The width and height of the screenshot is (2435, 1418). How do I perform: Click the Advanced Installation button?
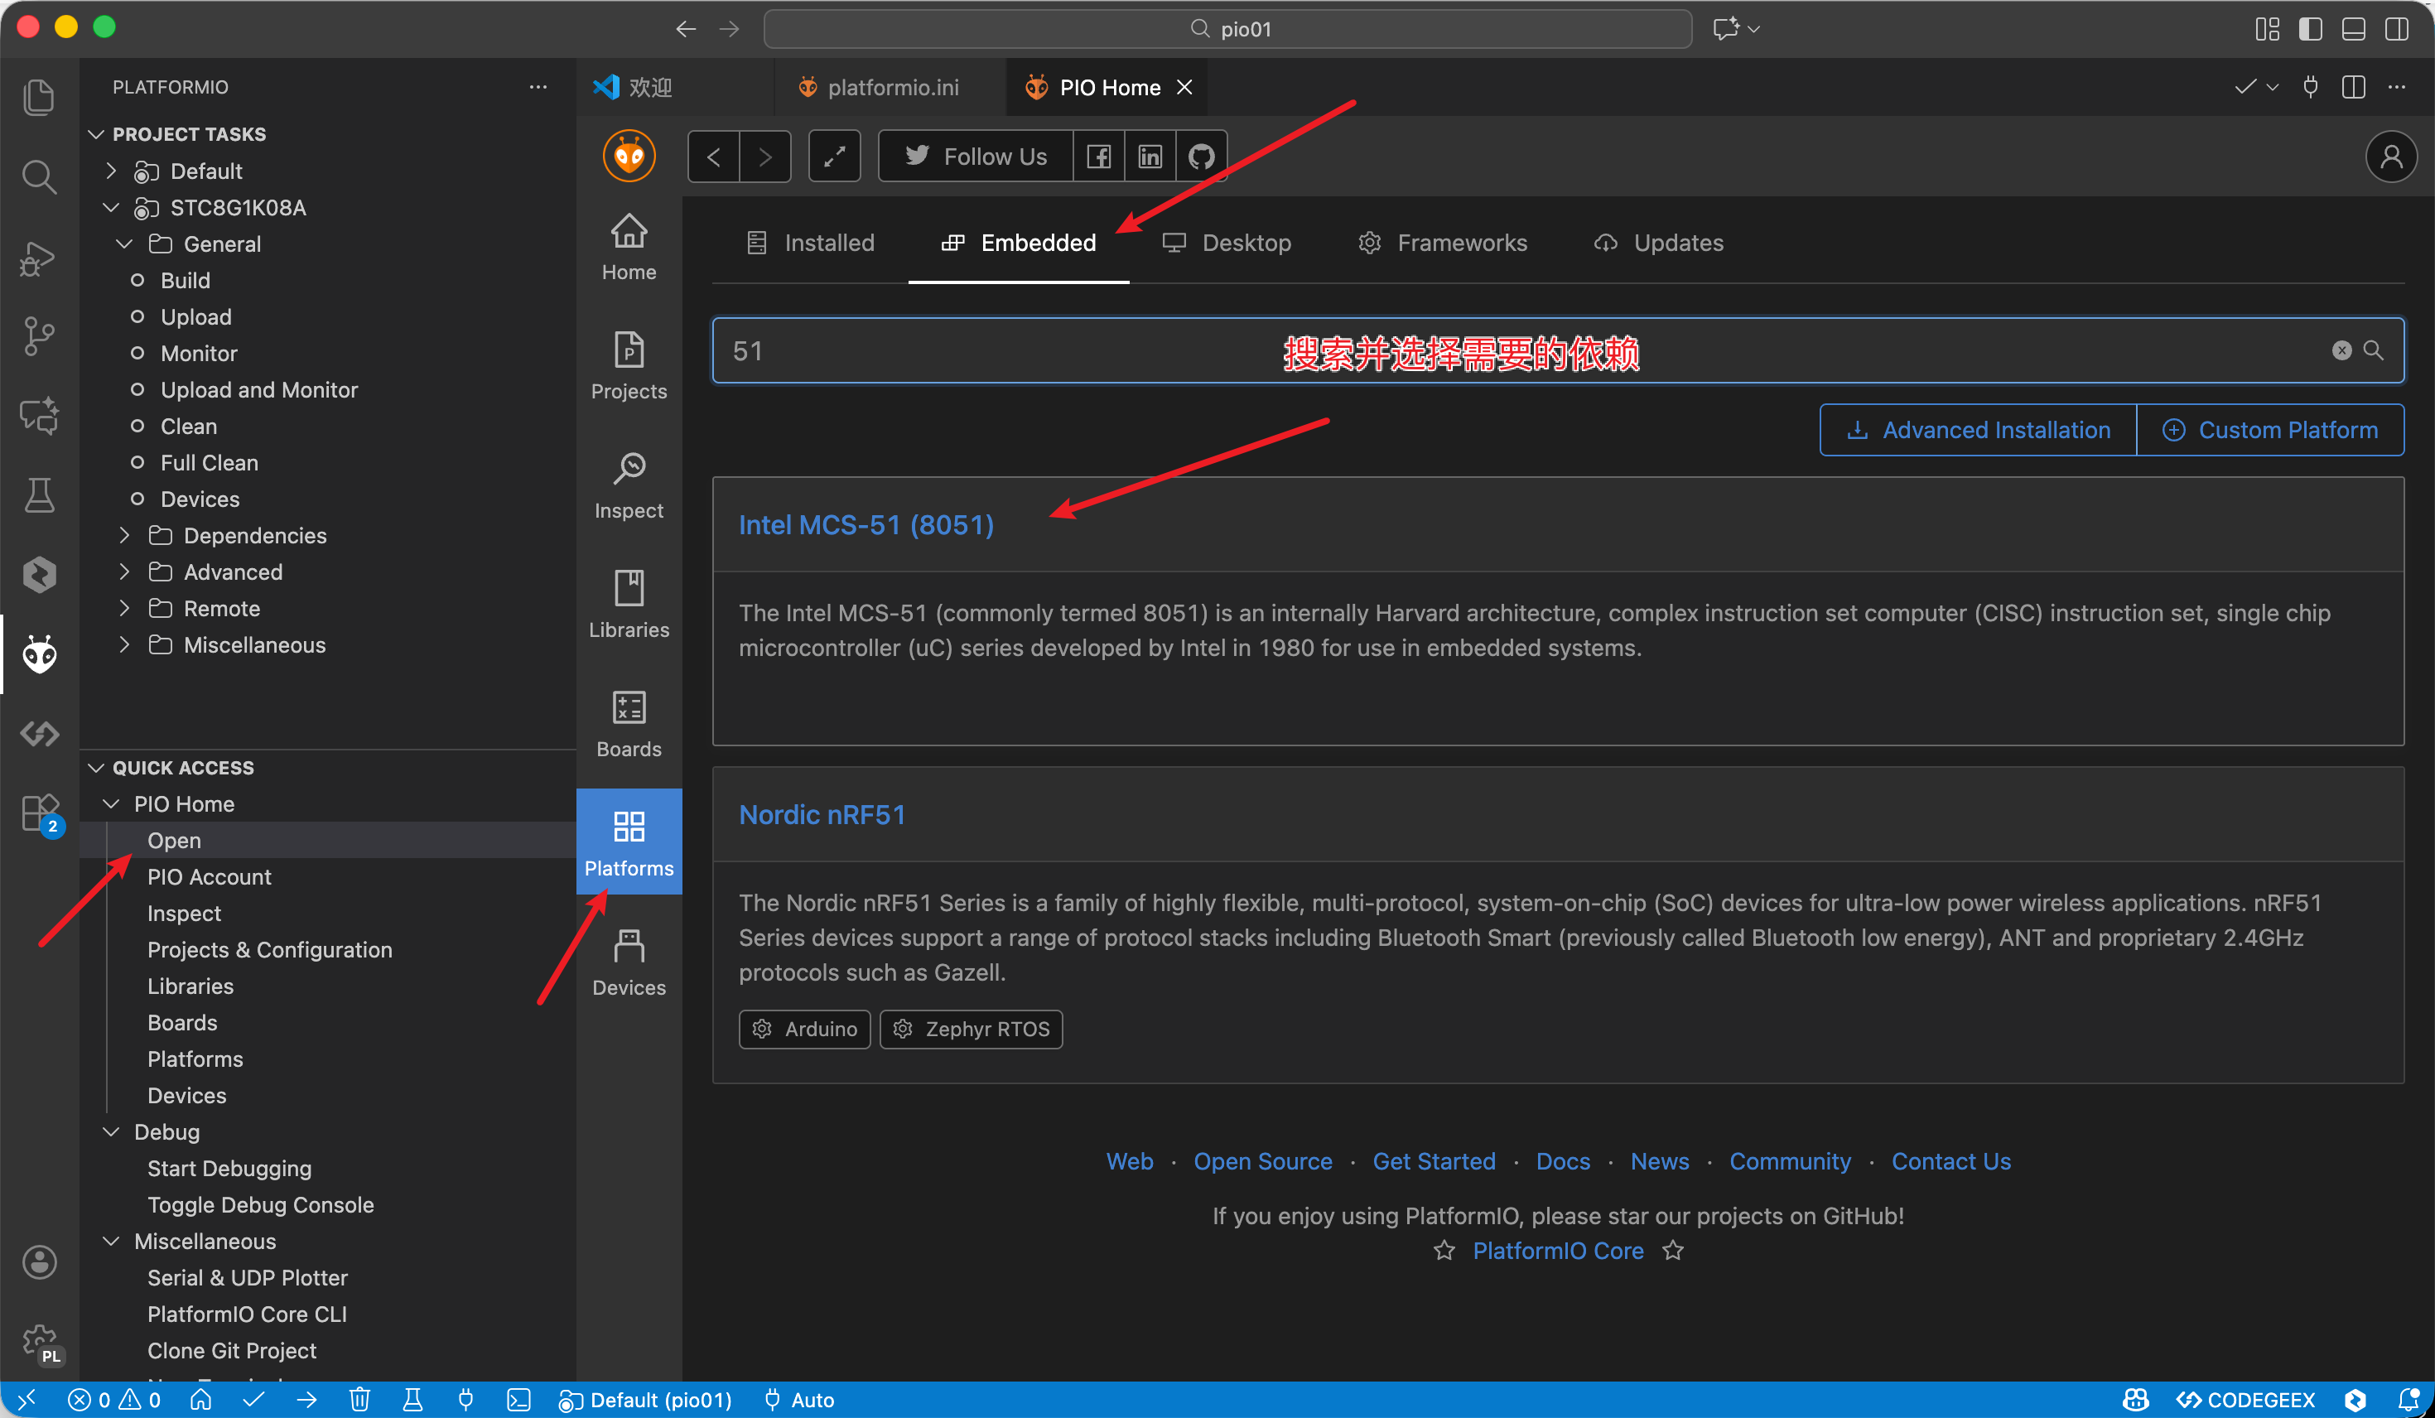pos(1978,430)
